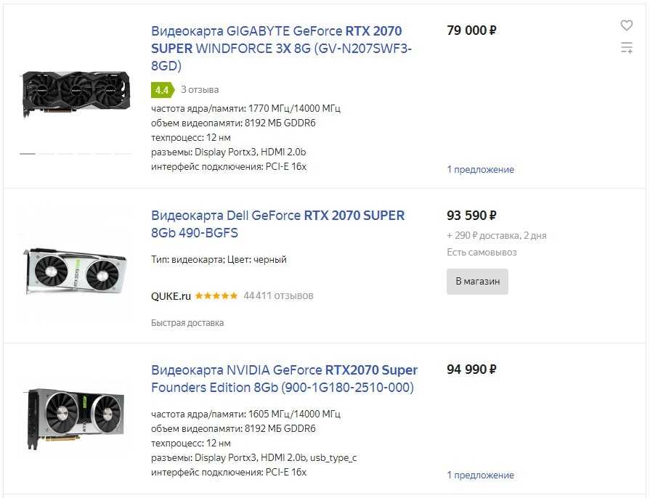The width and height of the screenshot is (650, 498).
Task: Click the 93 590 ₽ Dell price
Action: 471,216
